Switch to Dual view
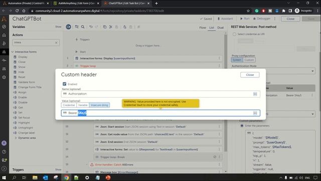This screenshot has width=321, height=181. click(x=221, y=28)
